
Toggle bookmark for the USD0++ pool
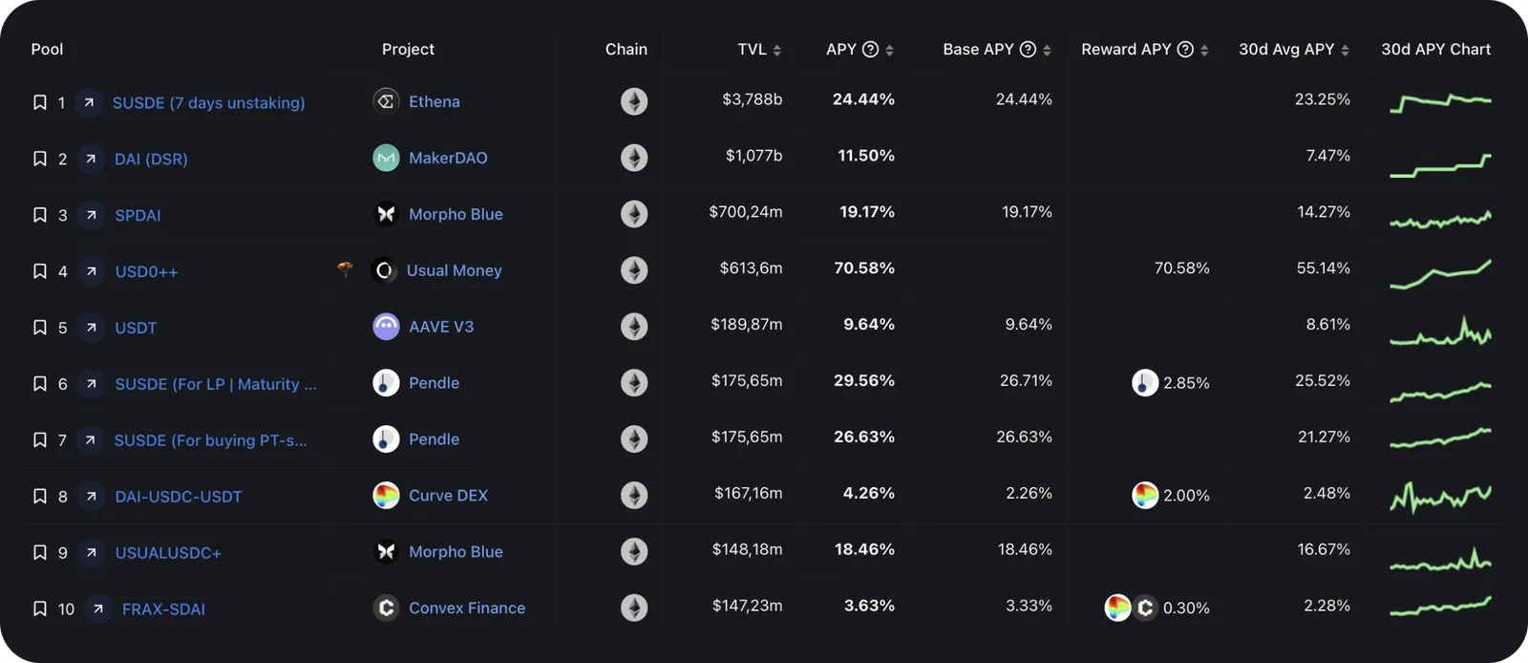[40, 271]
